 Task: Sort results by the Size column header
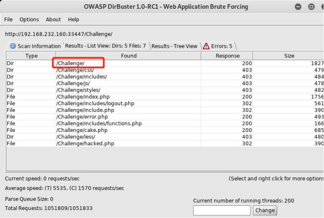pos(288,56)
